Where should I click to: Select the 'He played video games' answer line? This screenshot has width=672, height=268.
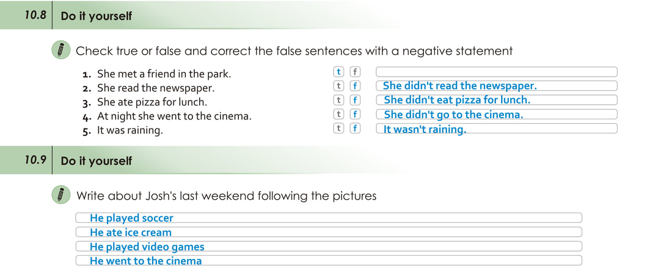pos(329,247)
